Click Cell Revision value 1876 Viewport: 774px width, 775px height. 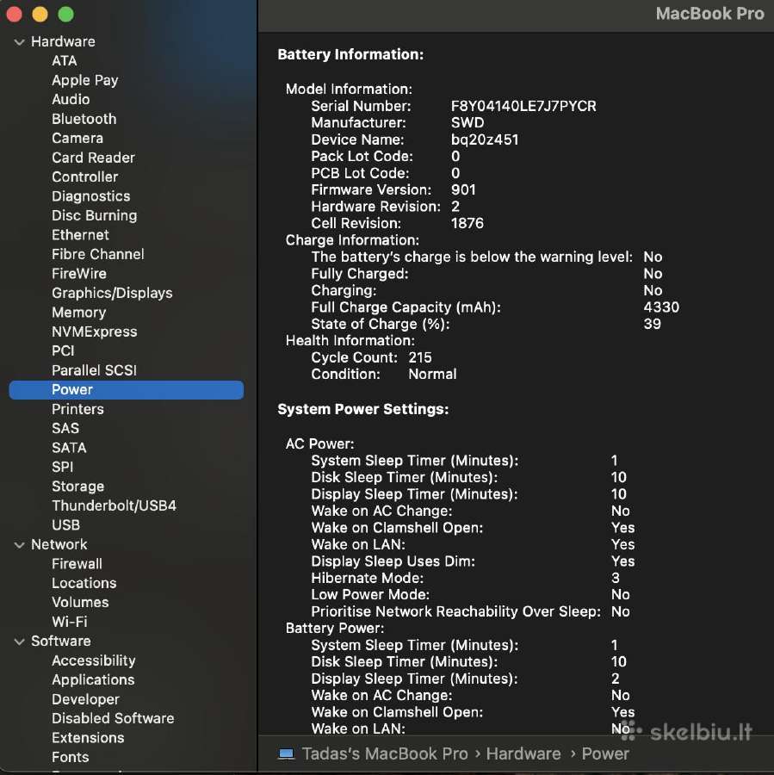467,223
